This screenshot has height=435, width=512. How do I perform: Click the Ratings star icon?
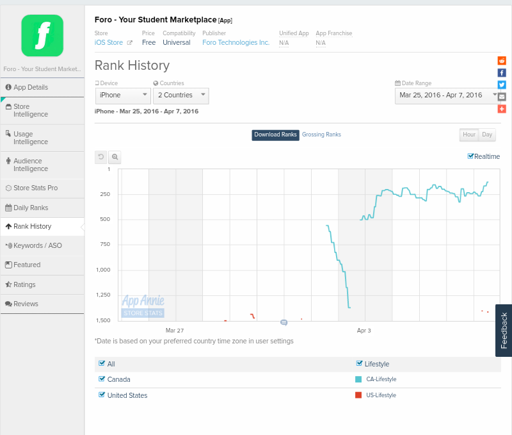click(8, 284)
